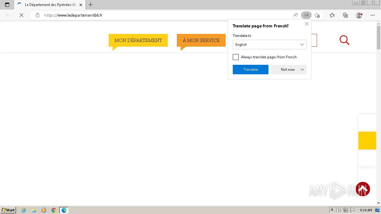Screen dimensions: 381x214
Task: Launch Internet Explorer from taskbar
Action: 24,210
